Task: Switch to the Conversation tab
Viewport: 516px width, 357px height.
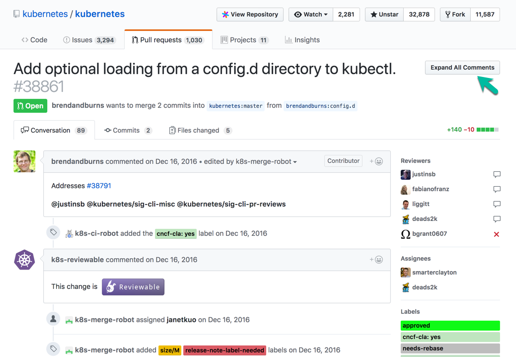Action: [x=54, y=130]
